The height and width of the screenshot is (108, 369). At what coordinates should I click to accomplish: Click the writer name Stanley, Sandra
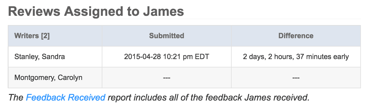[x=40, y=57]
